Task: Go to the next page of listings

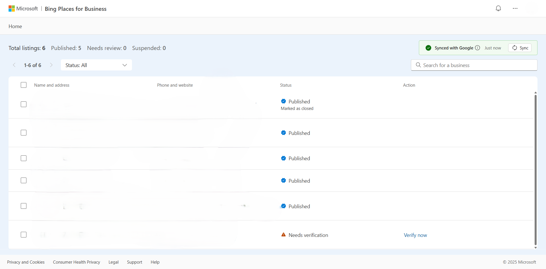Action: (x=51, y=65)
